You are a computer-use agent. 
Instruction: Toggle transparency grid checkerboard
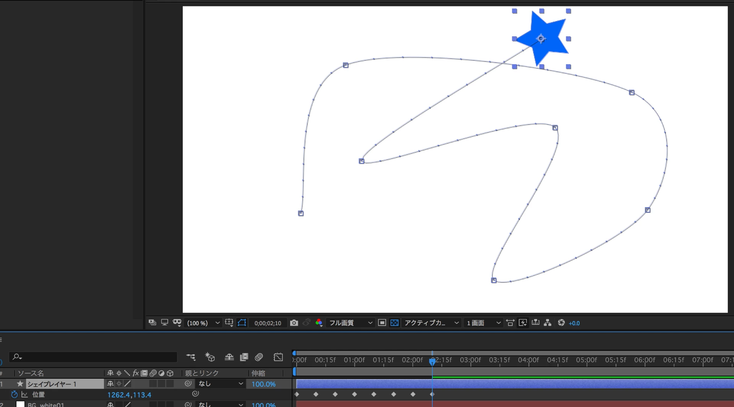click(x=395, y=323)
